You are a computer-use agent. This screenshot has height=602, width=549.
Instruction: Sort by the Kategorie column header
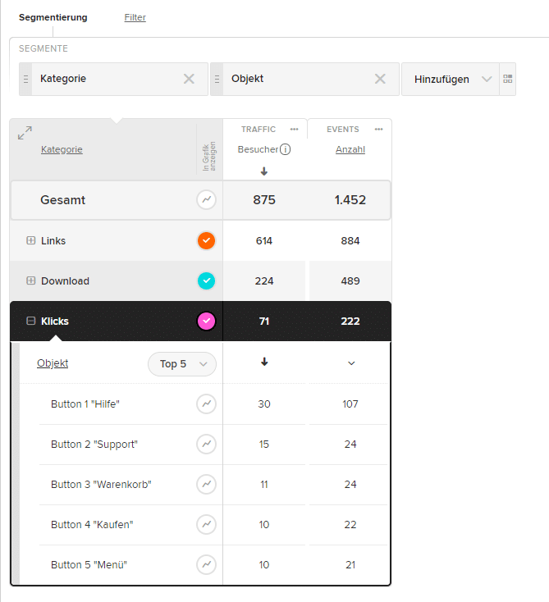62,149
